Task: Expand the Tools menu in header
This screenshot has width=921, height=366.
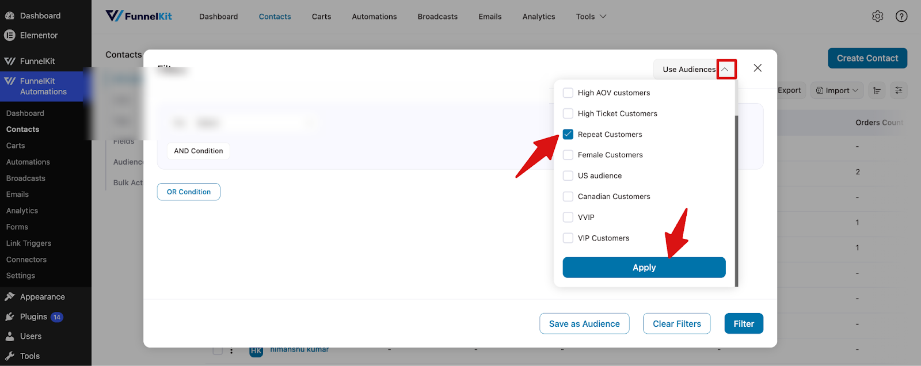Action: 591,17
